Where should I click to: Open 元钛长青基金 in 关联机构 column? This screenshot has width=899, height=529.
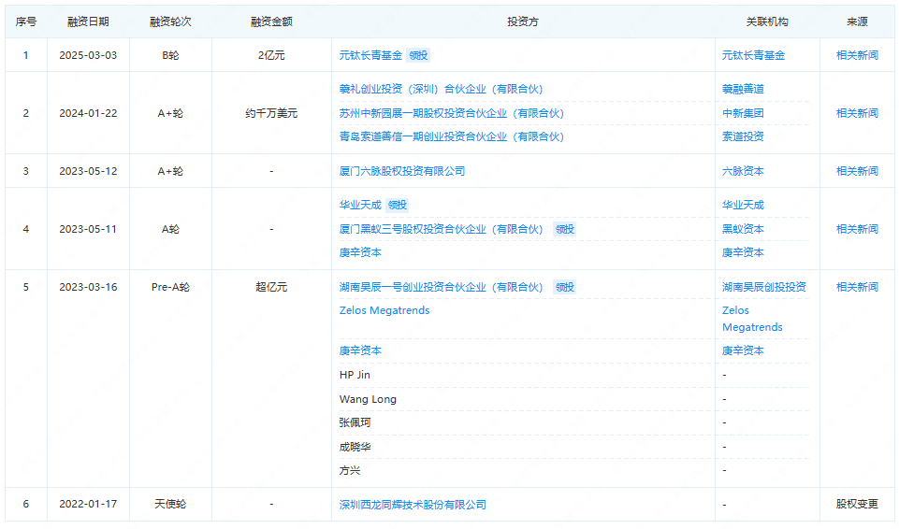tap(753, 55)
